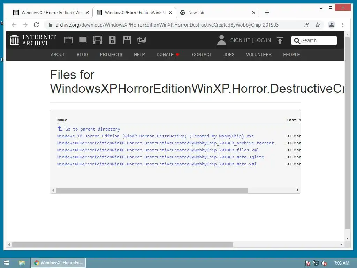
Task: Open the PROJECTS menu item
Action: click(x=111, y=55)
